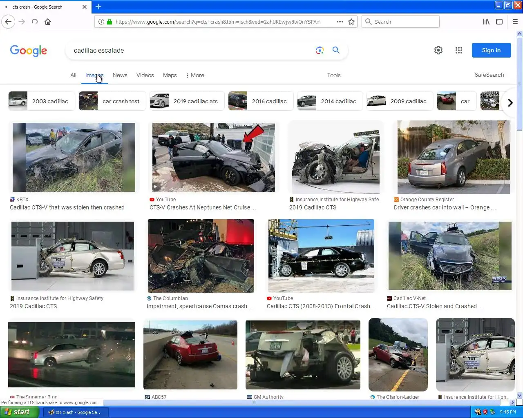
Task: Click the horizontal scrollbar right arrow
Action: click(x=513, y=402)
